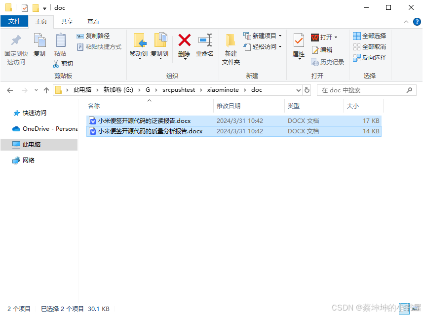The width and height of the screenshot is (423, 315).
Task: Sort by Type (类型) column header
Action: click(x=314, y=106)
